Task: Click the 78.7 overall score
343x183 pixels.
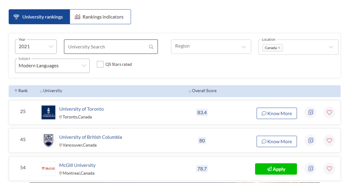Action: (x=202, y=169)
